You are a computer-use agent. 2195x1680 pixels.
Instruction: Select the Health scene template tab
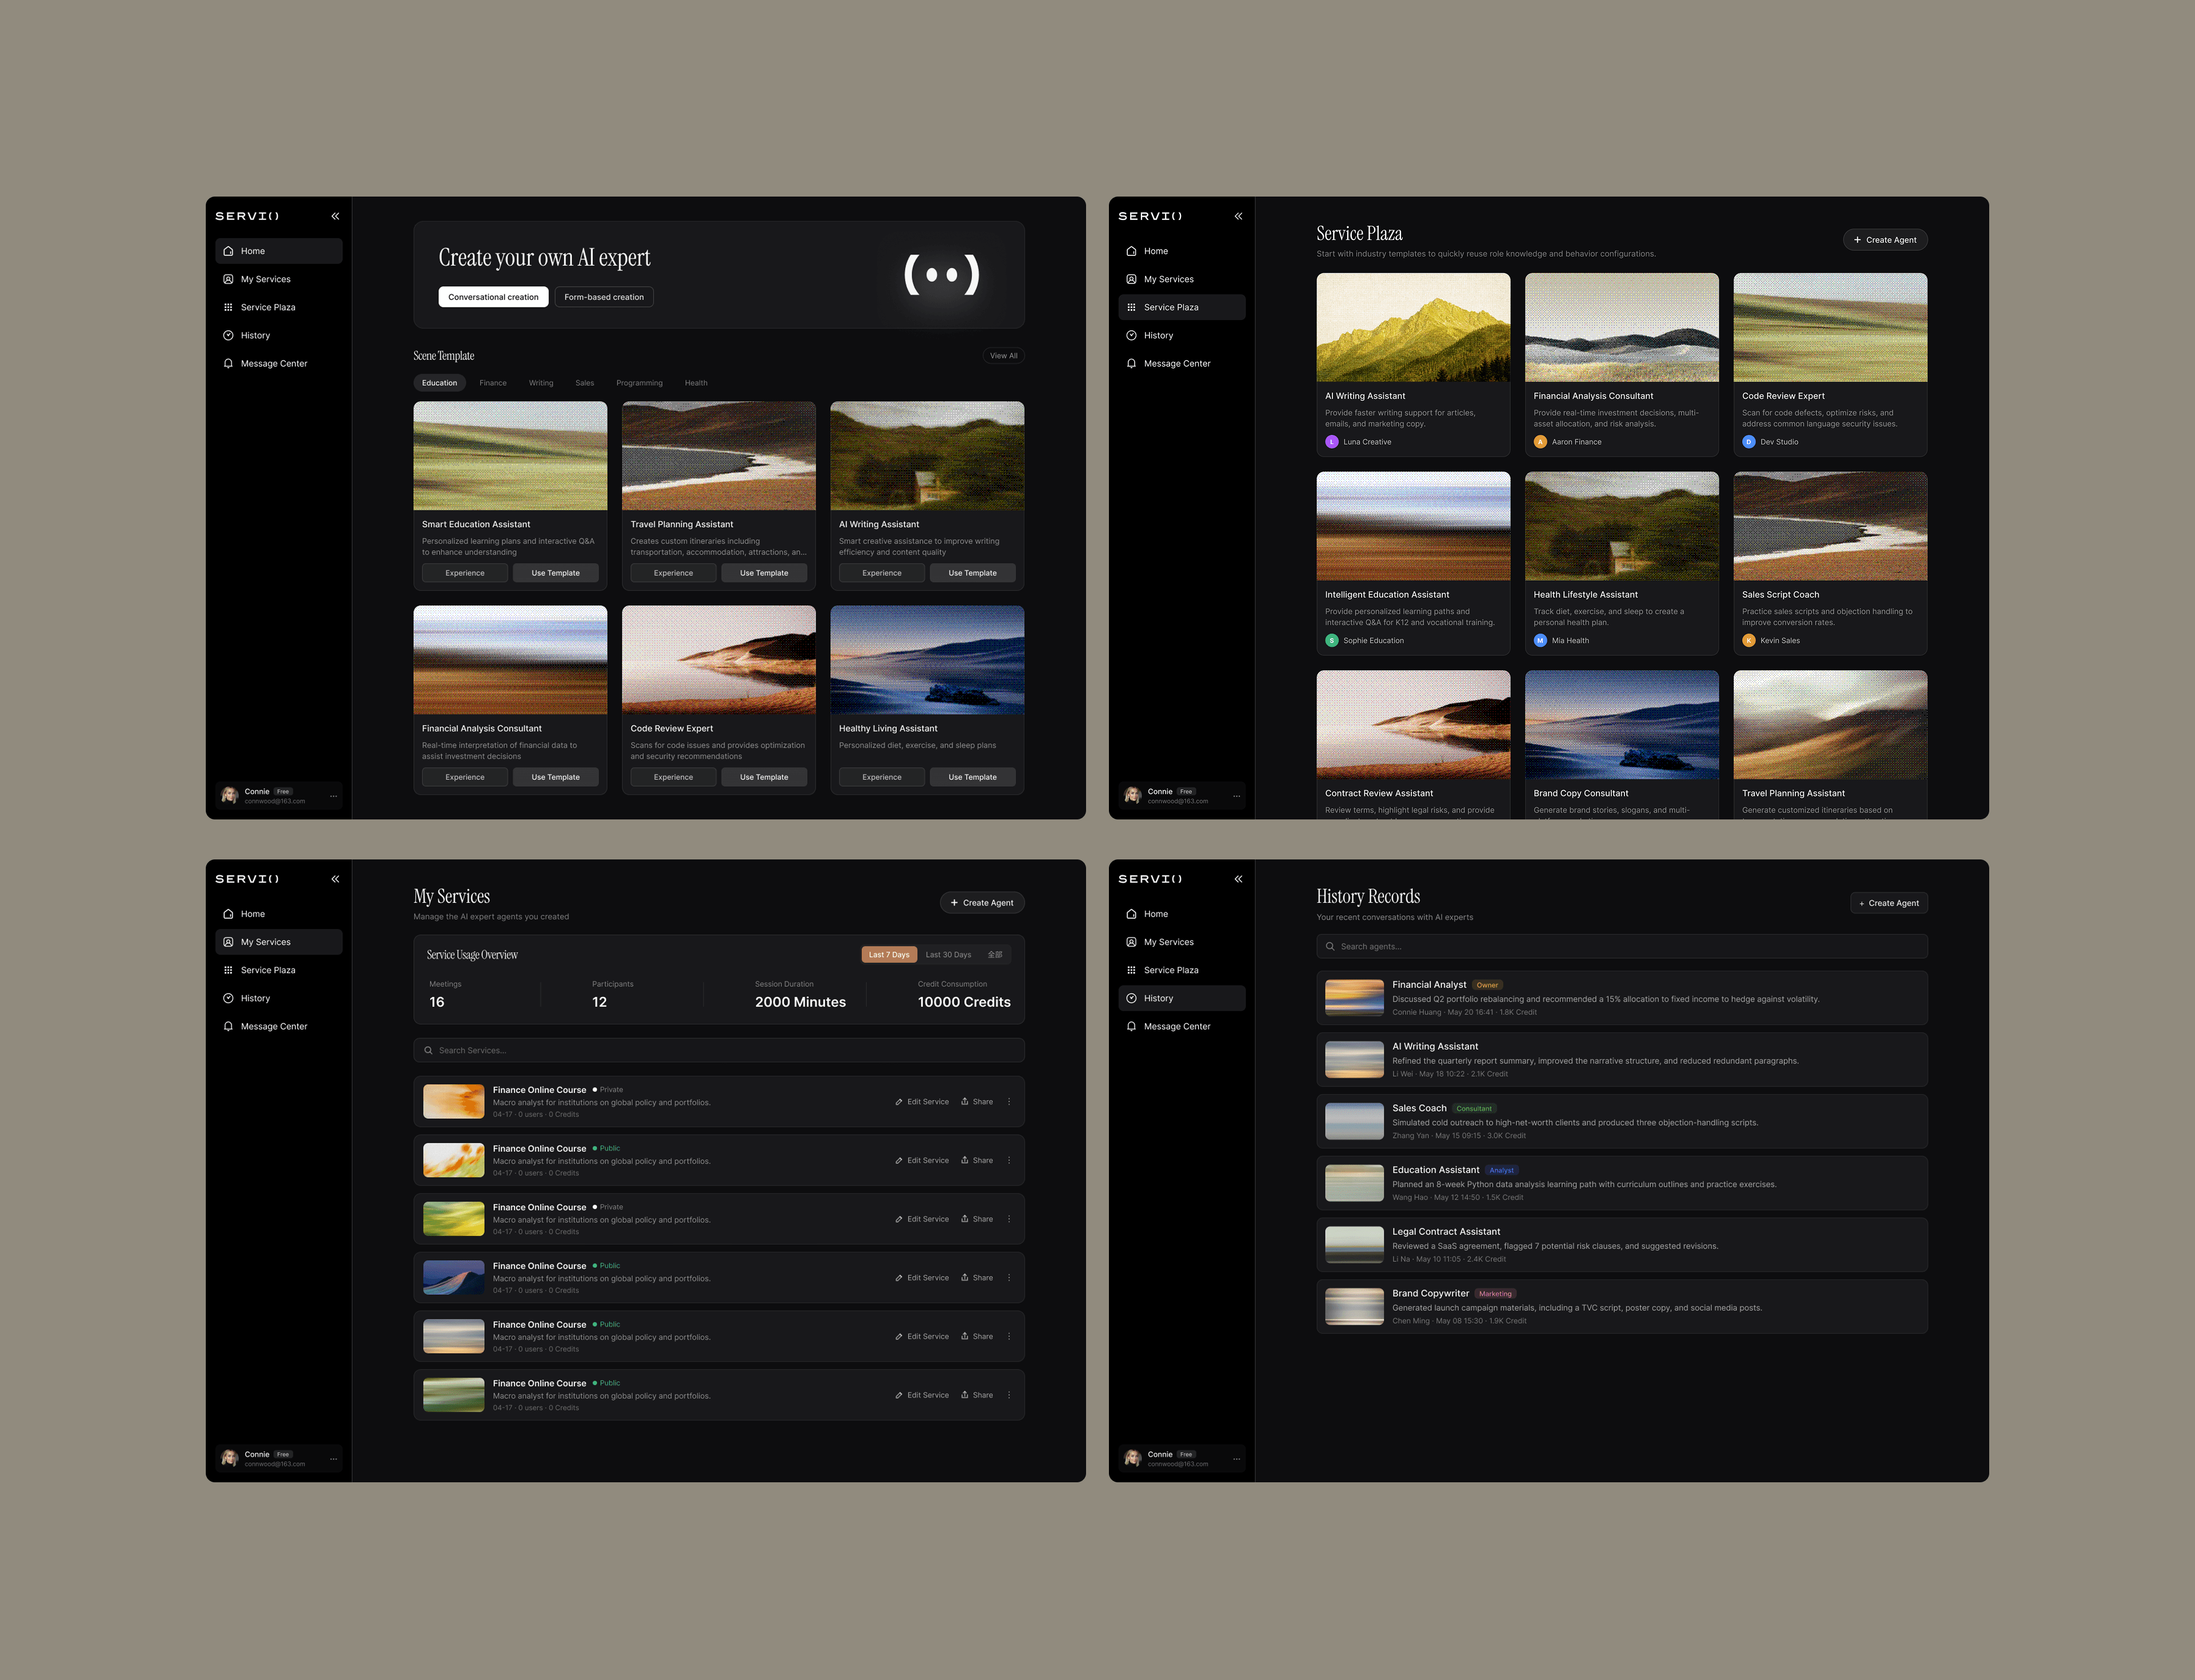696,383
